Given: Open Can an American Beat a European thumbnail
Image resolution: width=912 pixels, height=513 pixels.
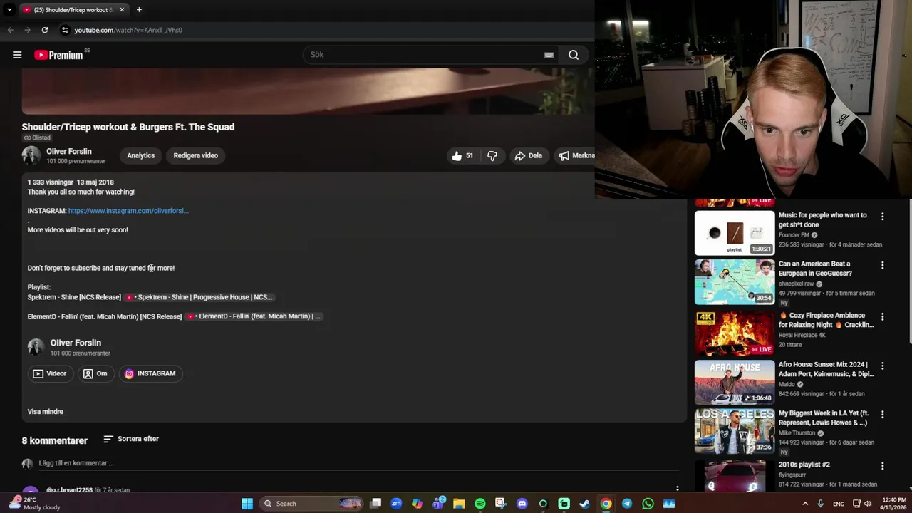Looking at the screenshot, I should (x=735, y=281).
